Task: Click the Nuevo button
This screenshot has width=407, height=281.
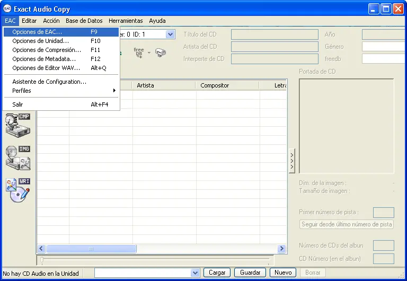Action: [x=283, y=273]
